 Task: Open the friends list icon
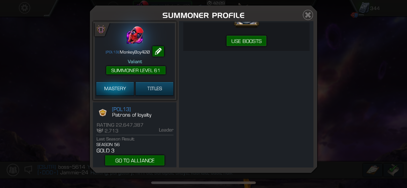coord(13,170)
